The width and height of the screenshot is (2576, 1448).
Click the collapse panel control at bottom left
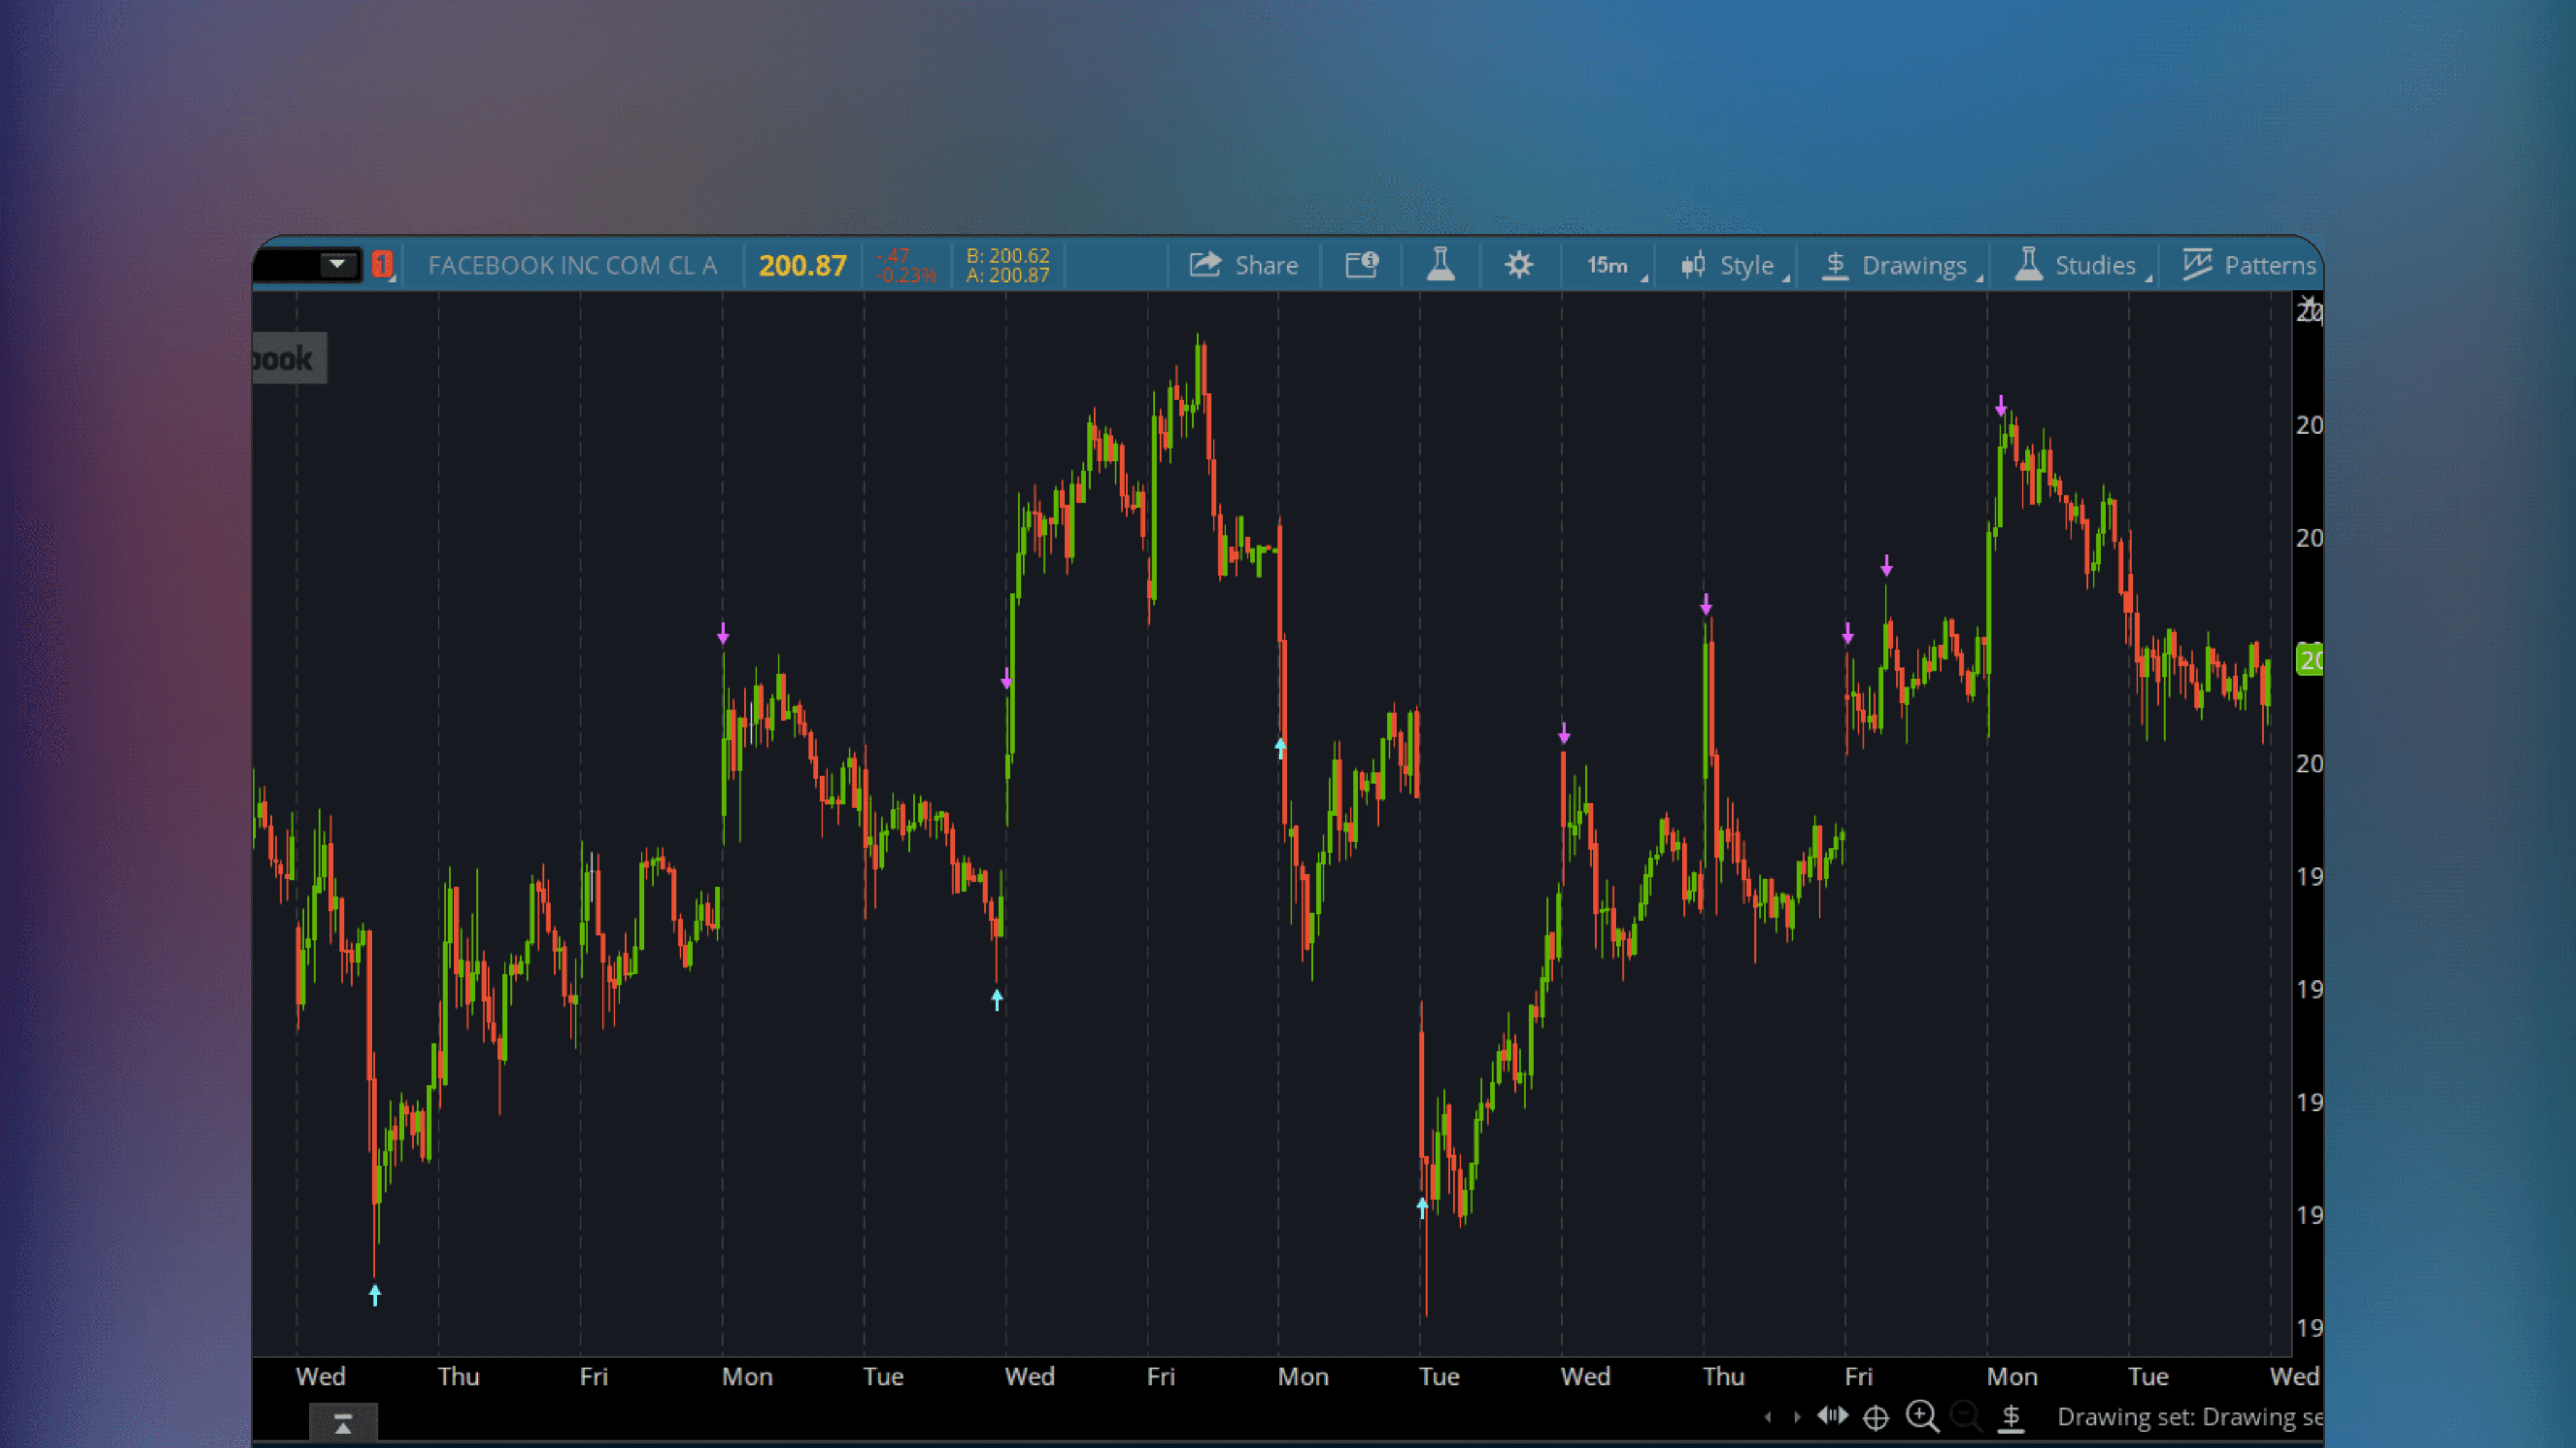pyautogui.click(x=343, y=1421)
